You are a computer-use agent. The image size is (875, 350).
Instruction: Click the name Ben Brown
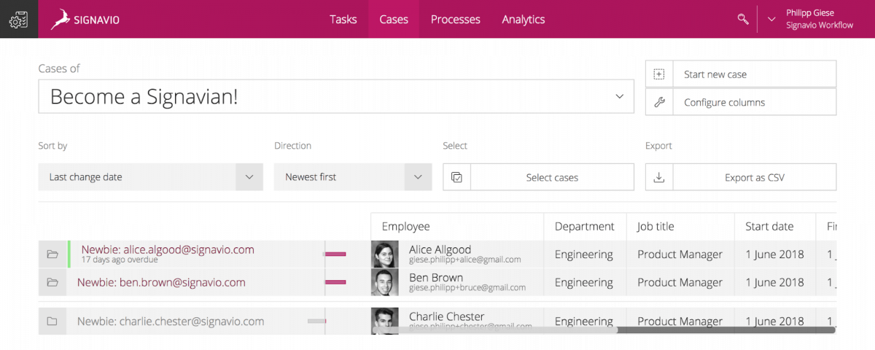436,277
